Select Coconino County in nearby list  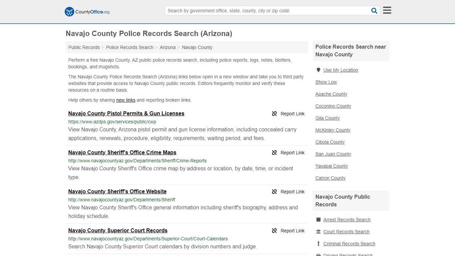coord(333,106)
